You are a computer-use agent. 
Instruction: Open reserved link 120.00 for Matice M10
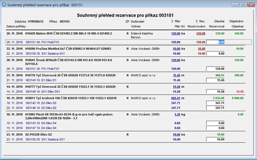coord(201,34)
